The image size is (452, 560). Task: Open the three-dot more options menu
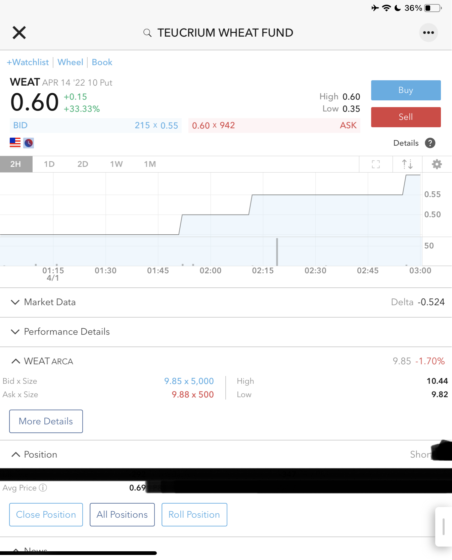click(x=428, y=33)
